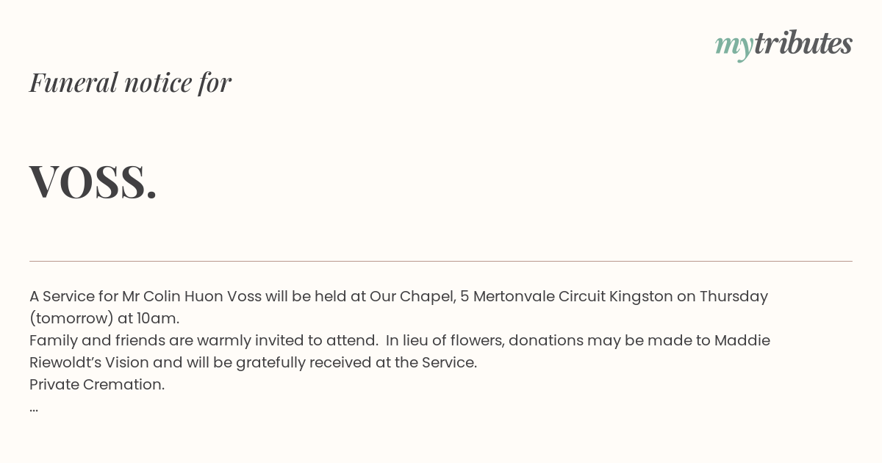This screenshot has height=463, width=882.
Task: Click the "tributes" part of the logo
Action: pyautogui.click(x=803, y=43)
